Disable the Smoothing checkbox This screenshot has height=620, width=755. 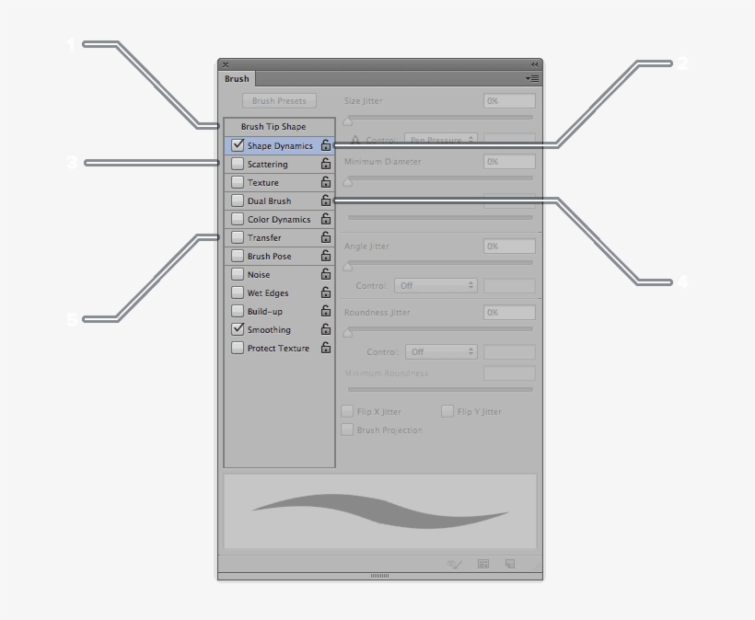pyautogui.click(x=237, y=329)
